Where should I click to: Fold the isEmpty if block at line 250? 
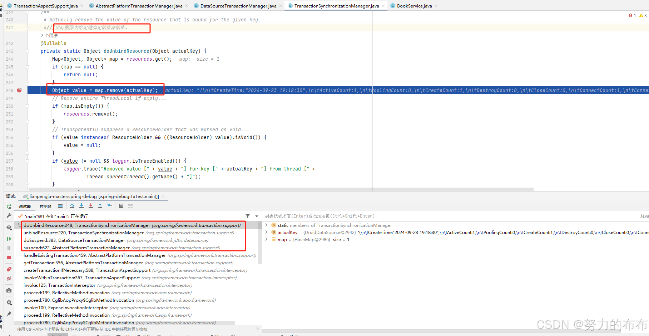[x=27, y=106]
